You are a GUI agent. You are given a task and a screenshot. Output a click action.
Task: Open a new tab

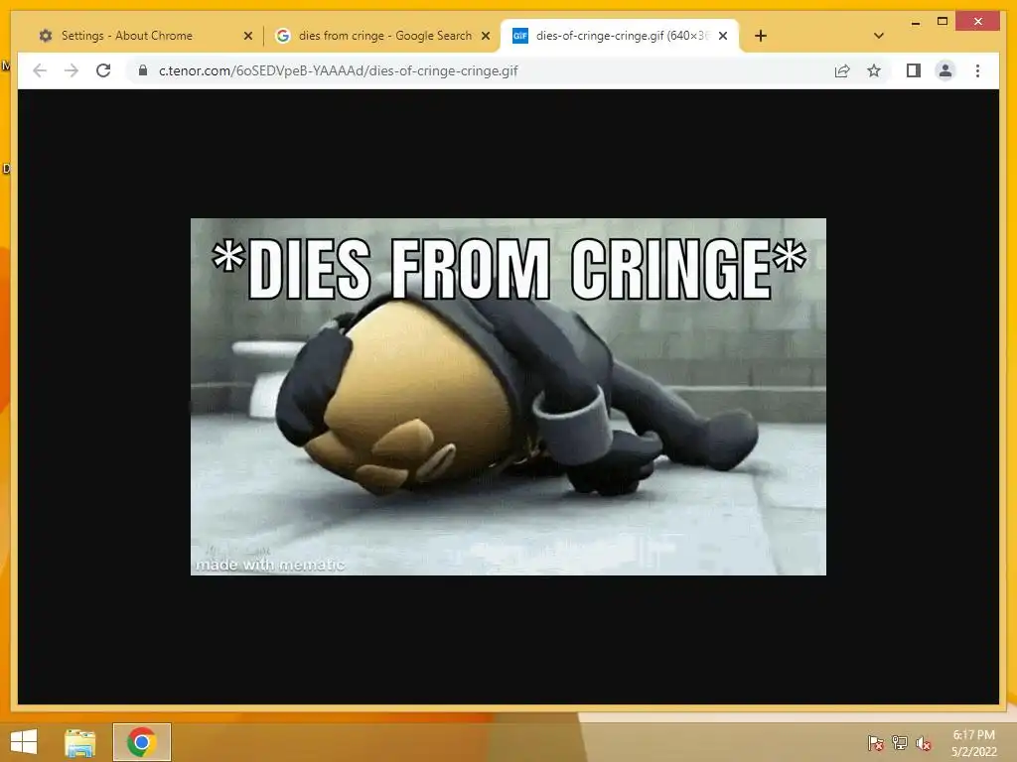[761, 36]
